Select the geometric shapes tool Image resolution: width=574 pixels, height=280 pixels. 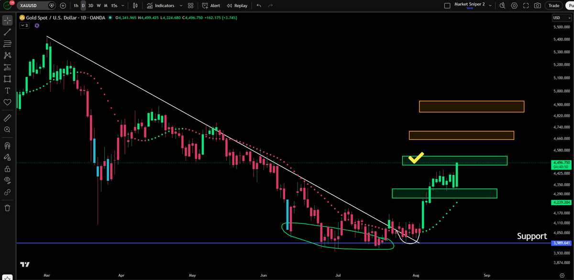8,78
